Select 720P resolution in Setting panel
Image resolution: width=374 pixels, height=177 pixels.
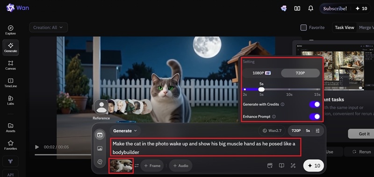tap(300, 73)
